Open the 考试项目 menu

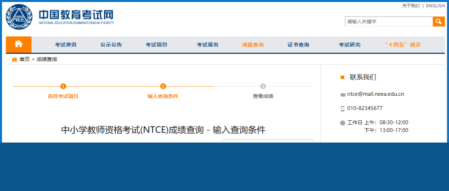click(x=156, y=45)
